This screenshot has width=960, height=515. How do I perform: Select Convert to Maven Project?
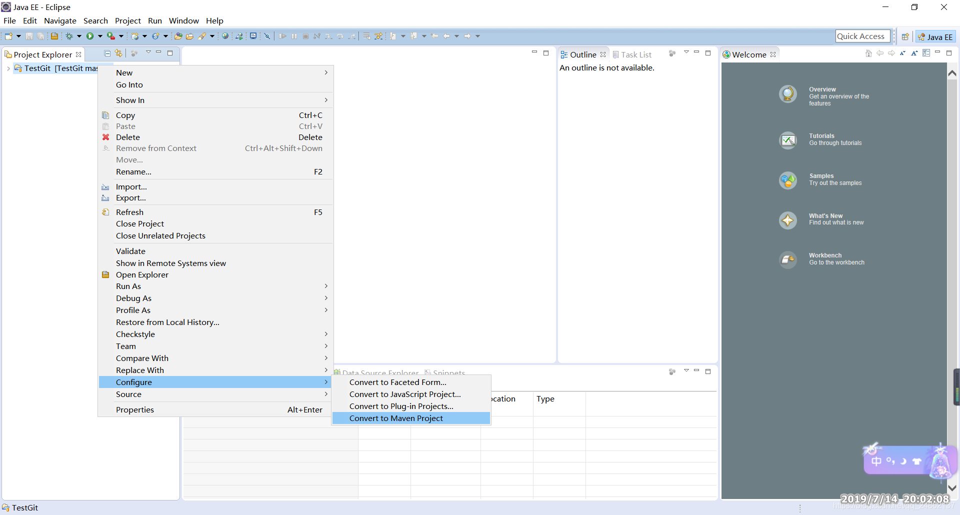pyautogui.click(x=411, y=418)
